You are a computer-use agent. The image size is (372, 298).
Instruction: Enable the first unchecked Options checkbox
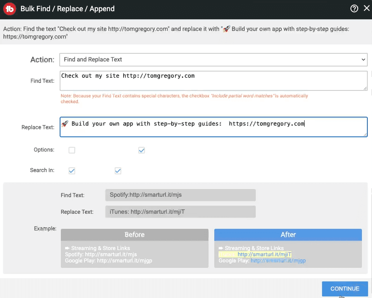(72, 150)
